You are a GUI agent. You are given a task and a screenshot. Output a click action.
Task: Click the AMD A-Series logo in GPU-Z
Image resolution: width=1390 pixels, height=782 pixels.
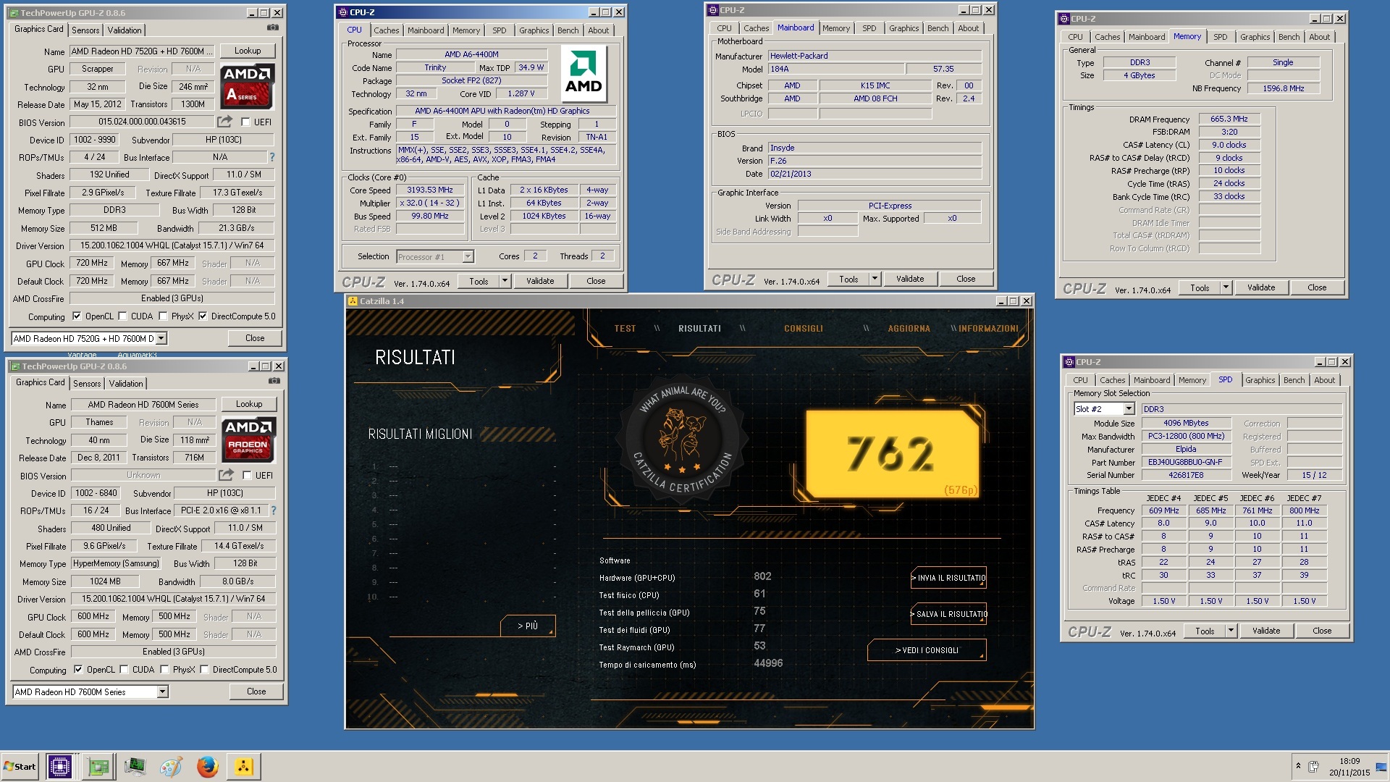coord(247,86)
